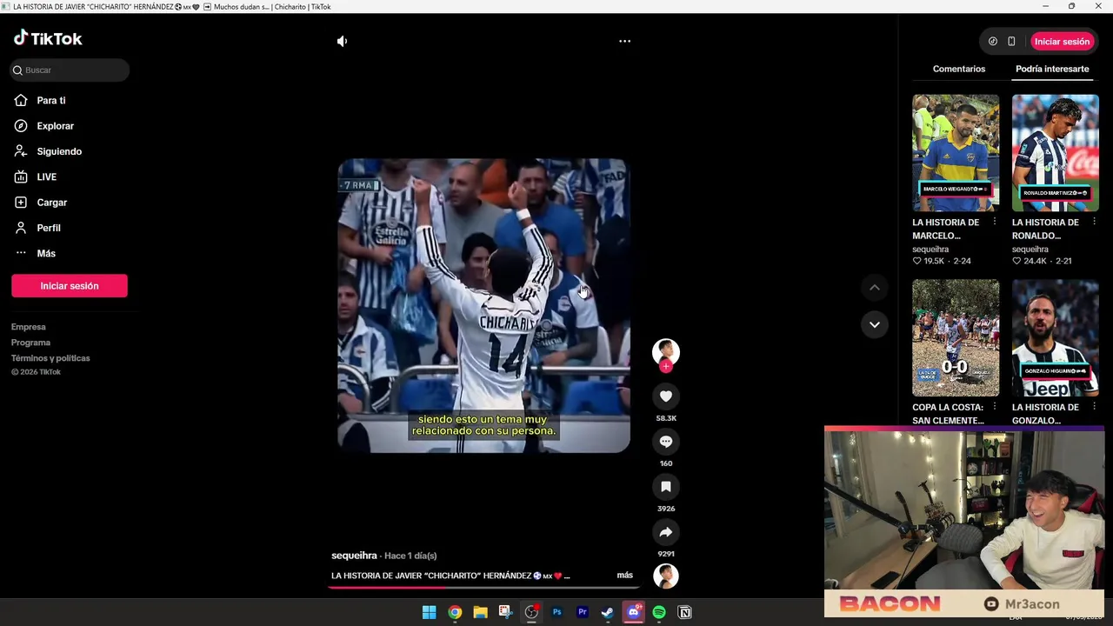
Task: Seek in the video progress bar
Action: pyautogui.click(x=483, y=588)
